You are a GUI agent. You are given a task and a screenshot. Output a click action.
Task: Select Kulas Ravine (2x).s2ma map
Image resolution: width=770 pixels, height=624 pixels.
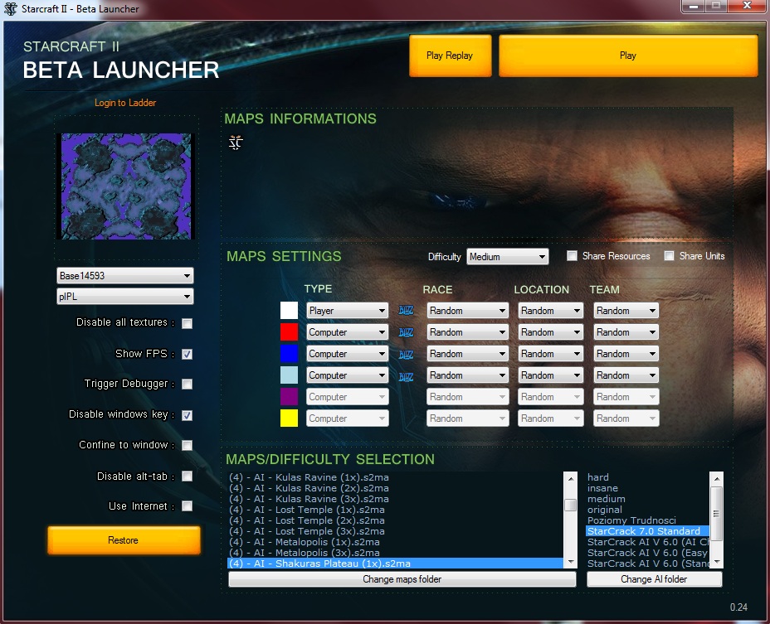395,488
